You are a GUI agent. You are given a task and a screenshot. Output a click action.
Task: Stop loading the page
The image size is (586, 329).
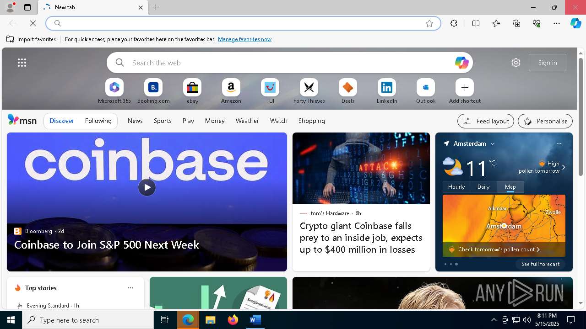pos(33,23)
